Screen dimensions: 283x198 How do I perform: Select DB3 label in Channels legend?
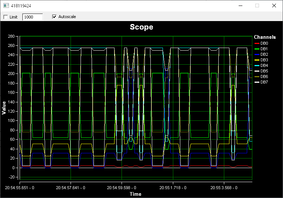tap(264, 60)
